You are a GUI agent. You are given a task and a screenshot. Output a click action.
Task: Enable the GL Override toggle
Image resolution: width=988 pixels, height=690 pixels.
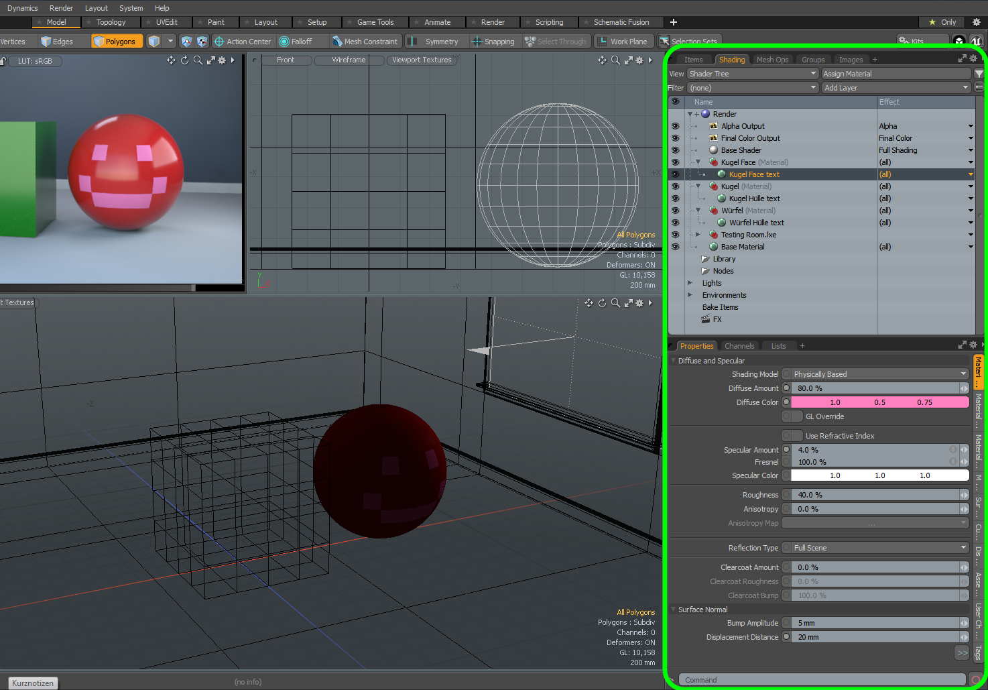[792, 416]
